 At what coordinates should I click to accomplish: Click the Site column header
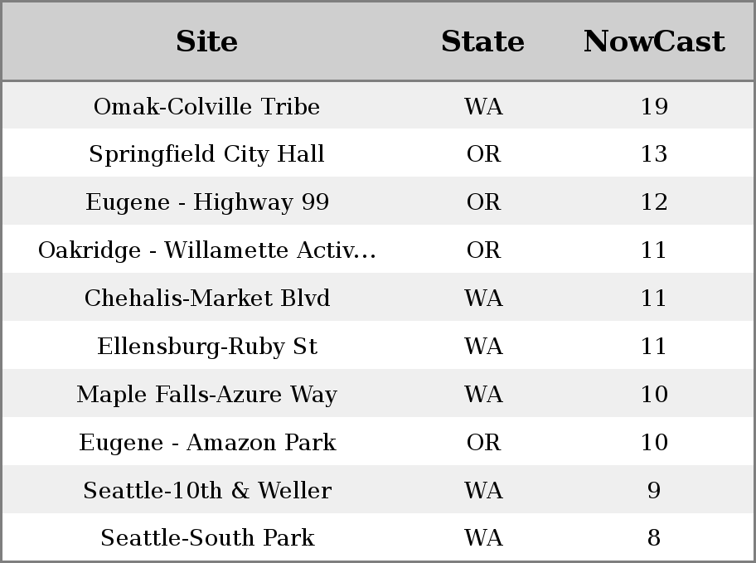(x=206, y=41)
